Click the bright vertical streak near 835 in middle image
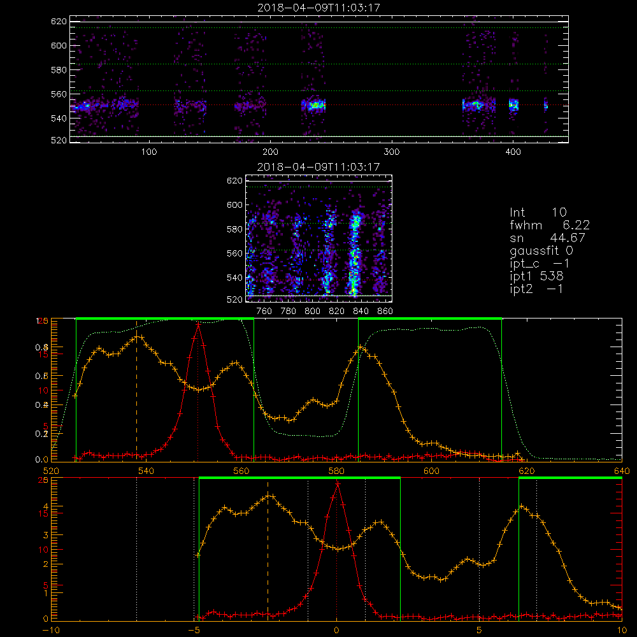 point(355,252)
